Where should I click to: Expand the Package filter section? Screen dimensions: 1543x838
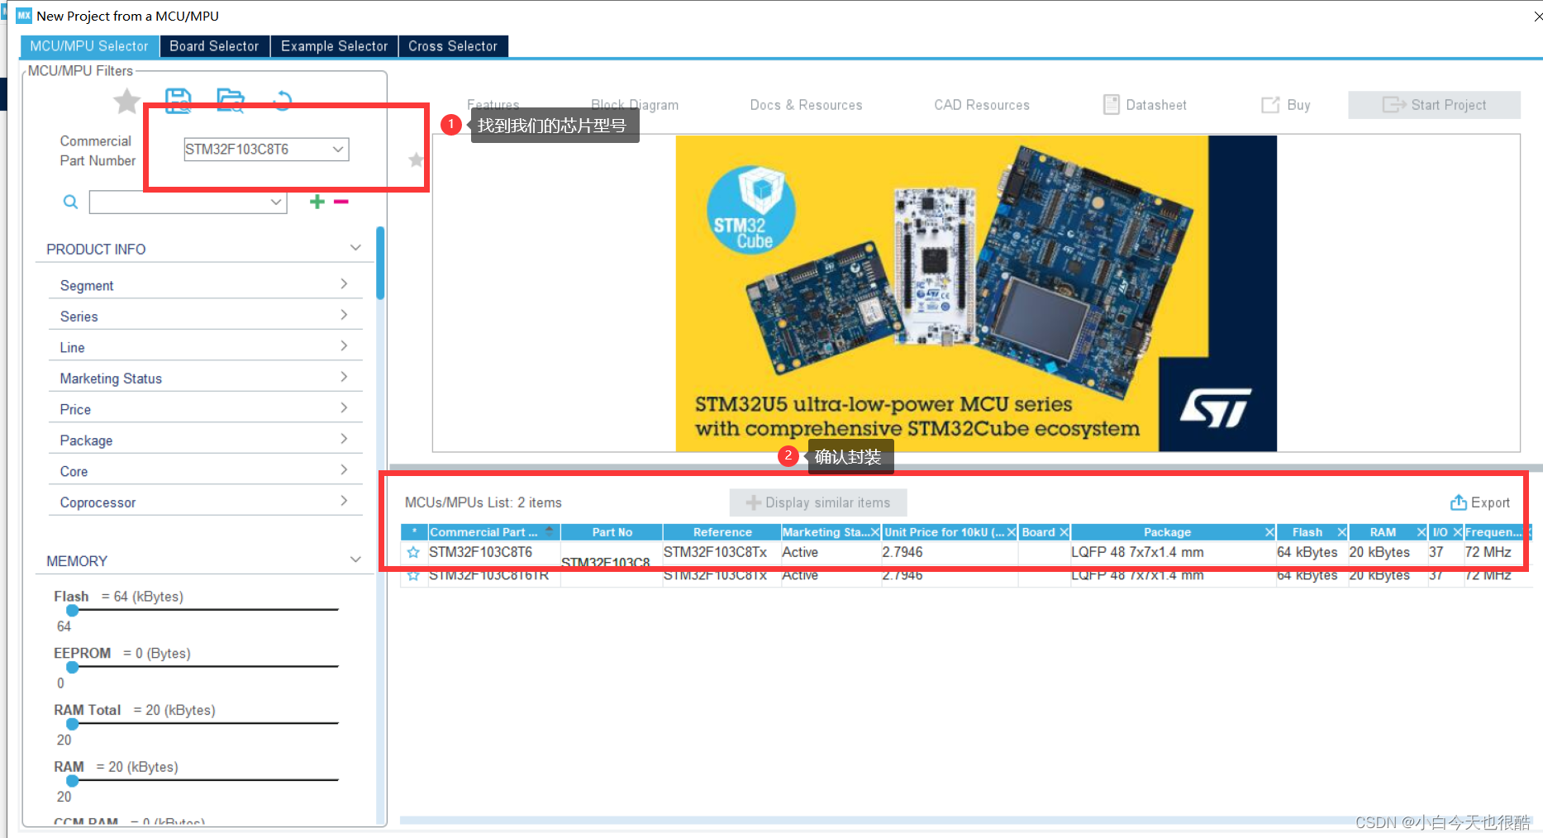click(x=203, y=440)
